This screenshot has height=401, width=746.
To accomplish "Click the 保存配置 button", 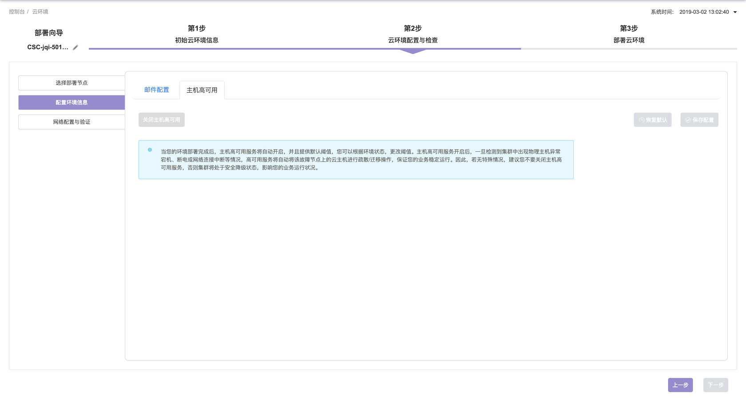I will [x=699, y=120].
